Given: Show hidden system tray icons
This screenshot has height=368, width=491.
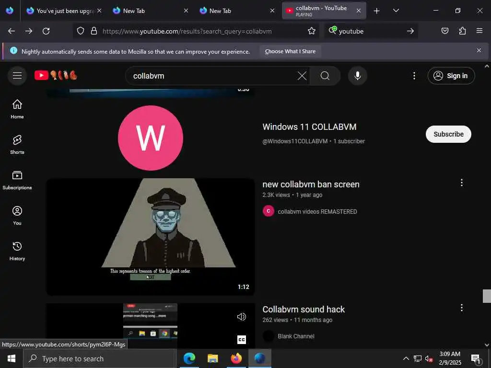Looking at the screenshot, I should point(406,358).
